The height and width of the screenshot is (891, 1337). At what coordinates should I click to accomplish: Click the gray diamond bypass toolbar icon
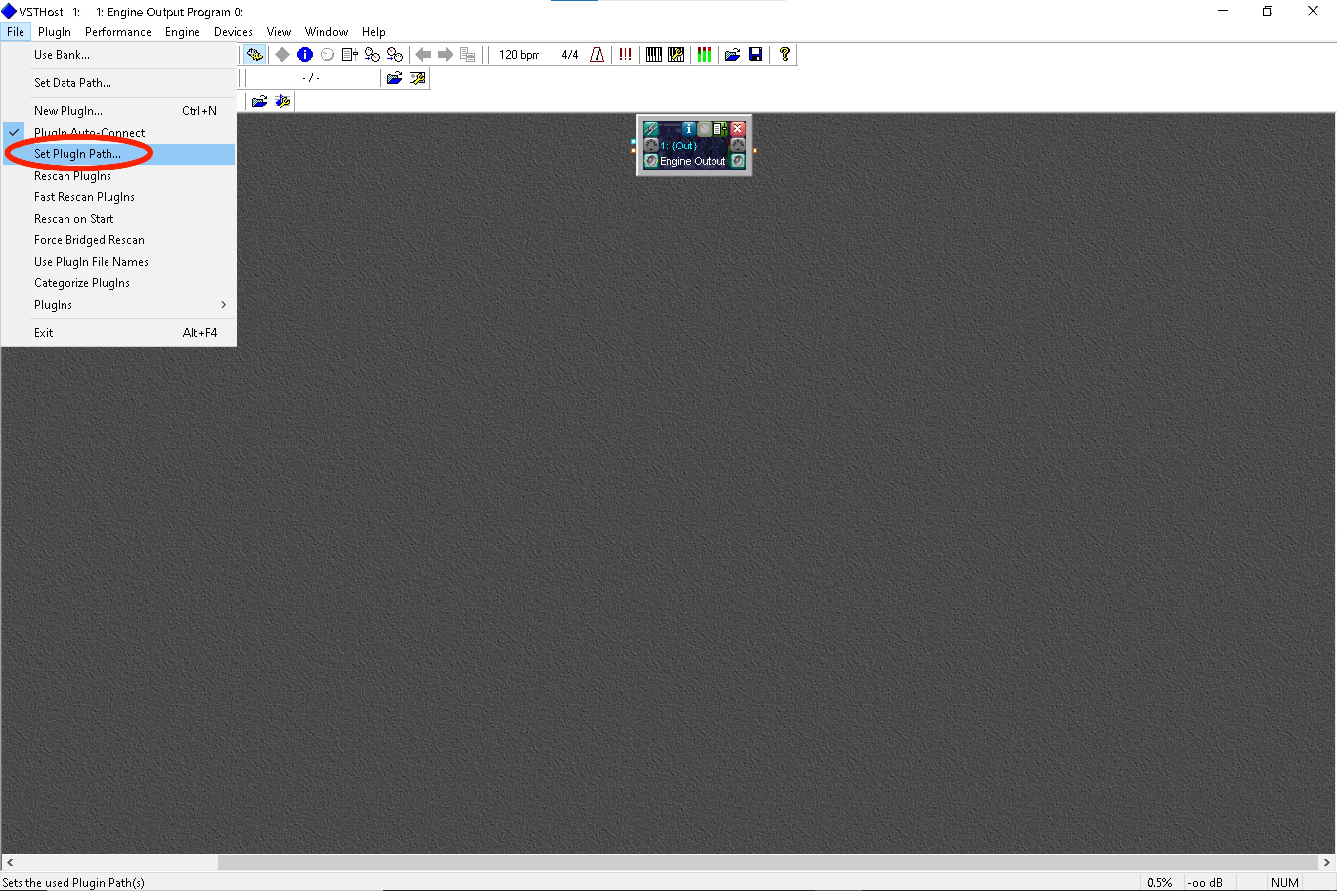click(x=282, y=55)
